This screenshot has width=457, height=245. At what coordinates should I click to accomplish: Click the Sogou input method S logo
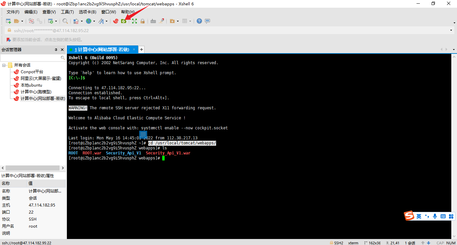click(409, 216)
